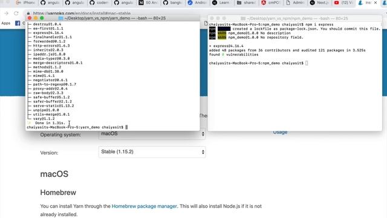Open the Operating system macOS dropdown

(152, 134)
